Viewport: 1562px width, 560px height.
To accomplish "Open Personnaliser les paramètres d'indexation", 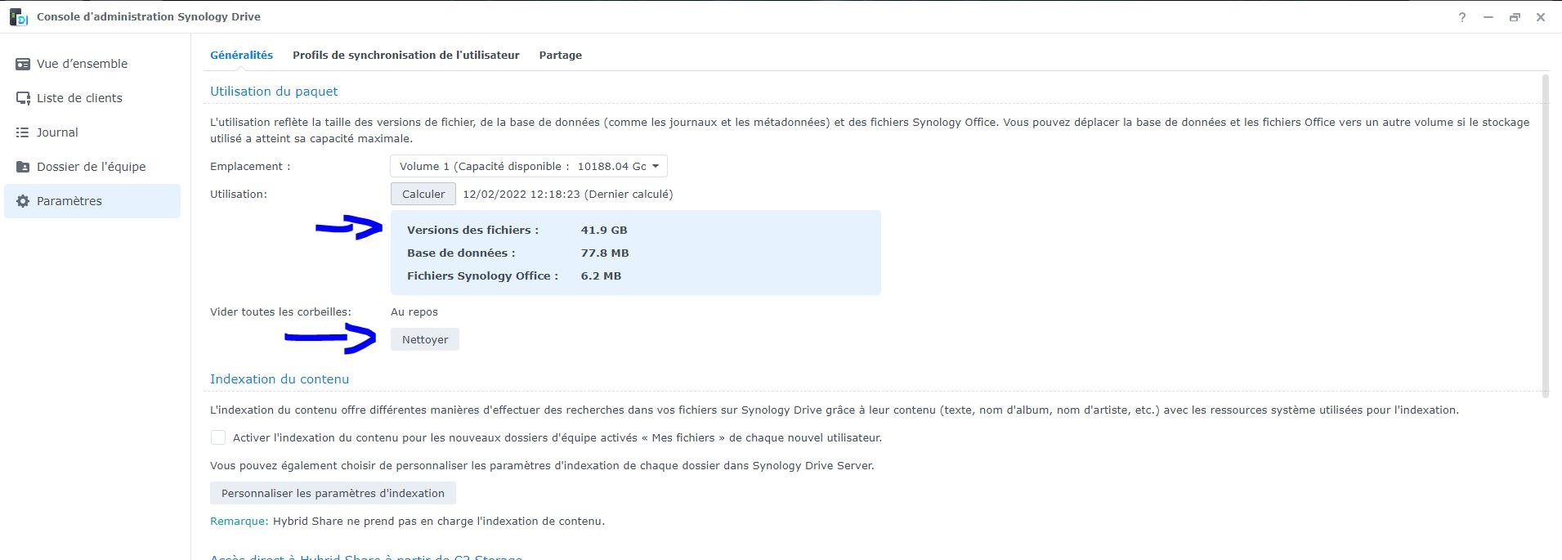I will 333,494.
